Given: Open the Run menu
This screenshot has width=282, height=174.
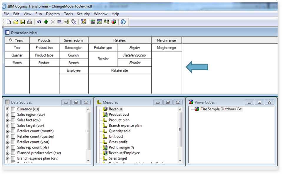Looking at the screenshot, I should pyautogui.click(x=39, y=14).
